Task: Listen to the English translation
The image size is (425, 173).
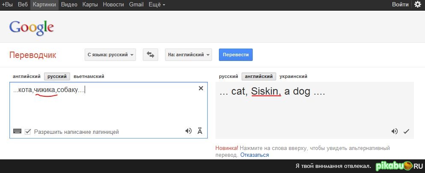Action: point(395,131)
